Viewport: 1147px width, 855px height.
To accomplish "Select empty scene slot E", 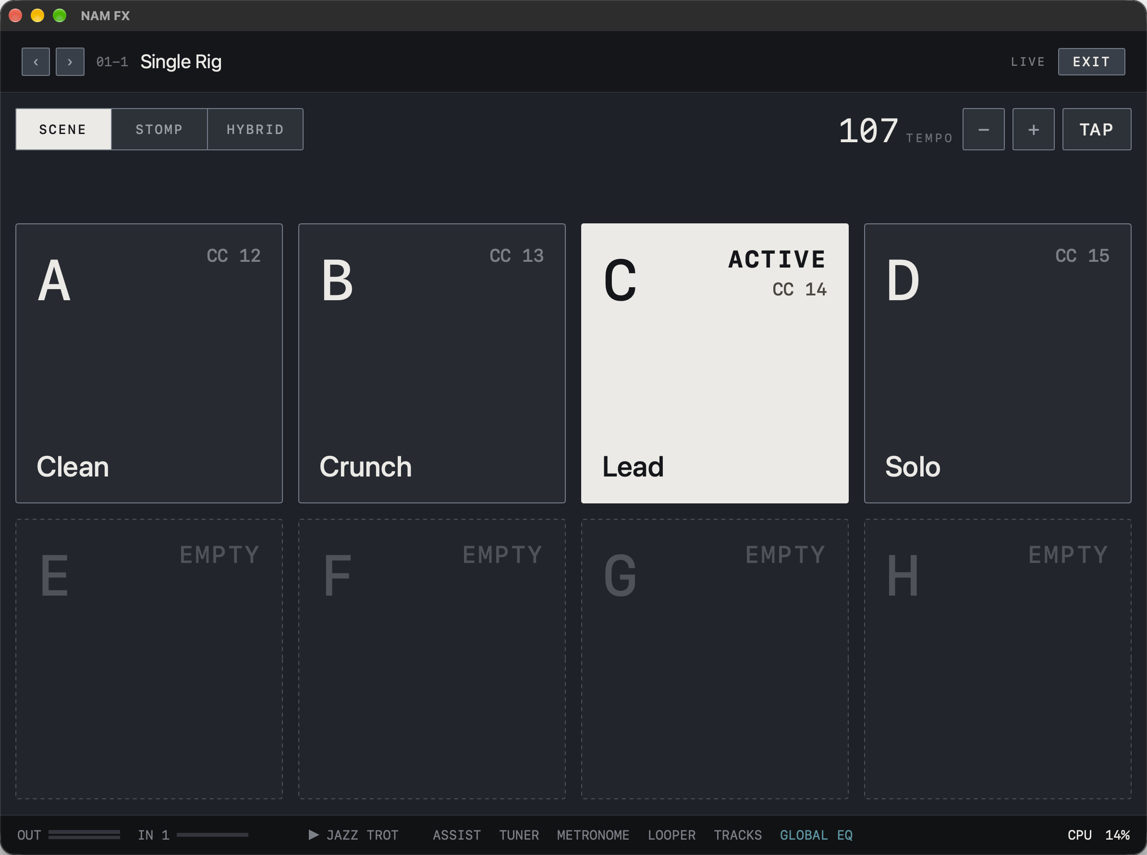I will pyautogui.click(x=149, y=659).
